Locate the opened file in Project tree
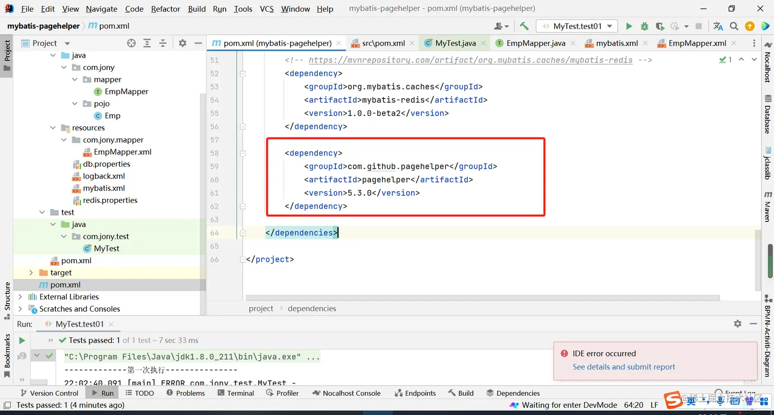The height and width of the screenshot is (415, 774). (132, 43)
